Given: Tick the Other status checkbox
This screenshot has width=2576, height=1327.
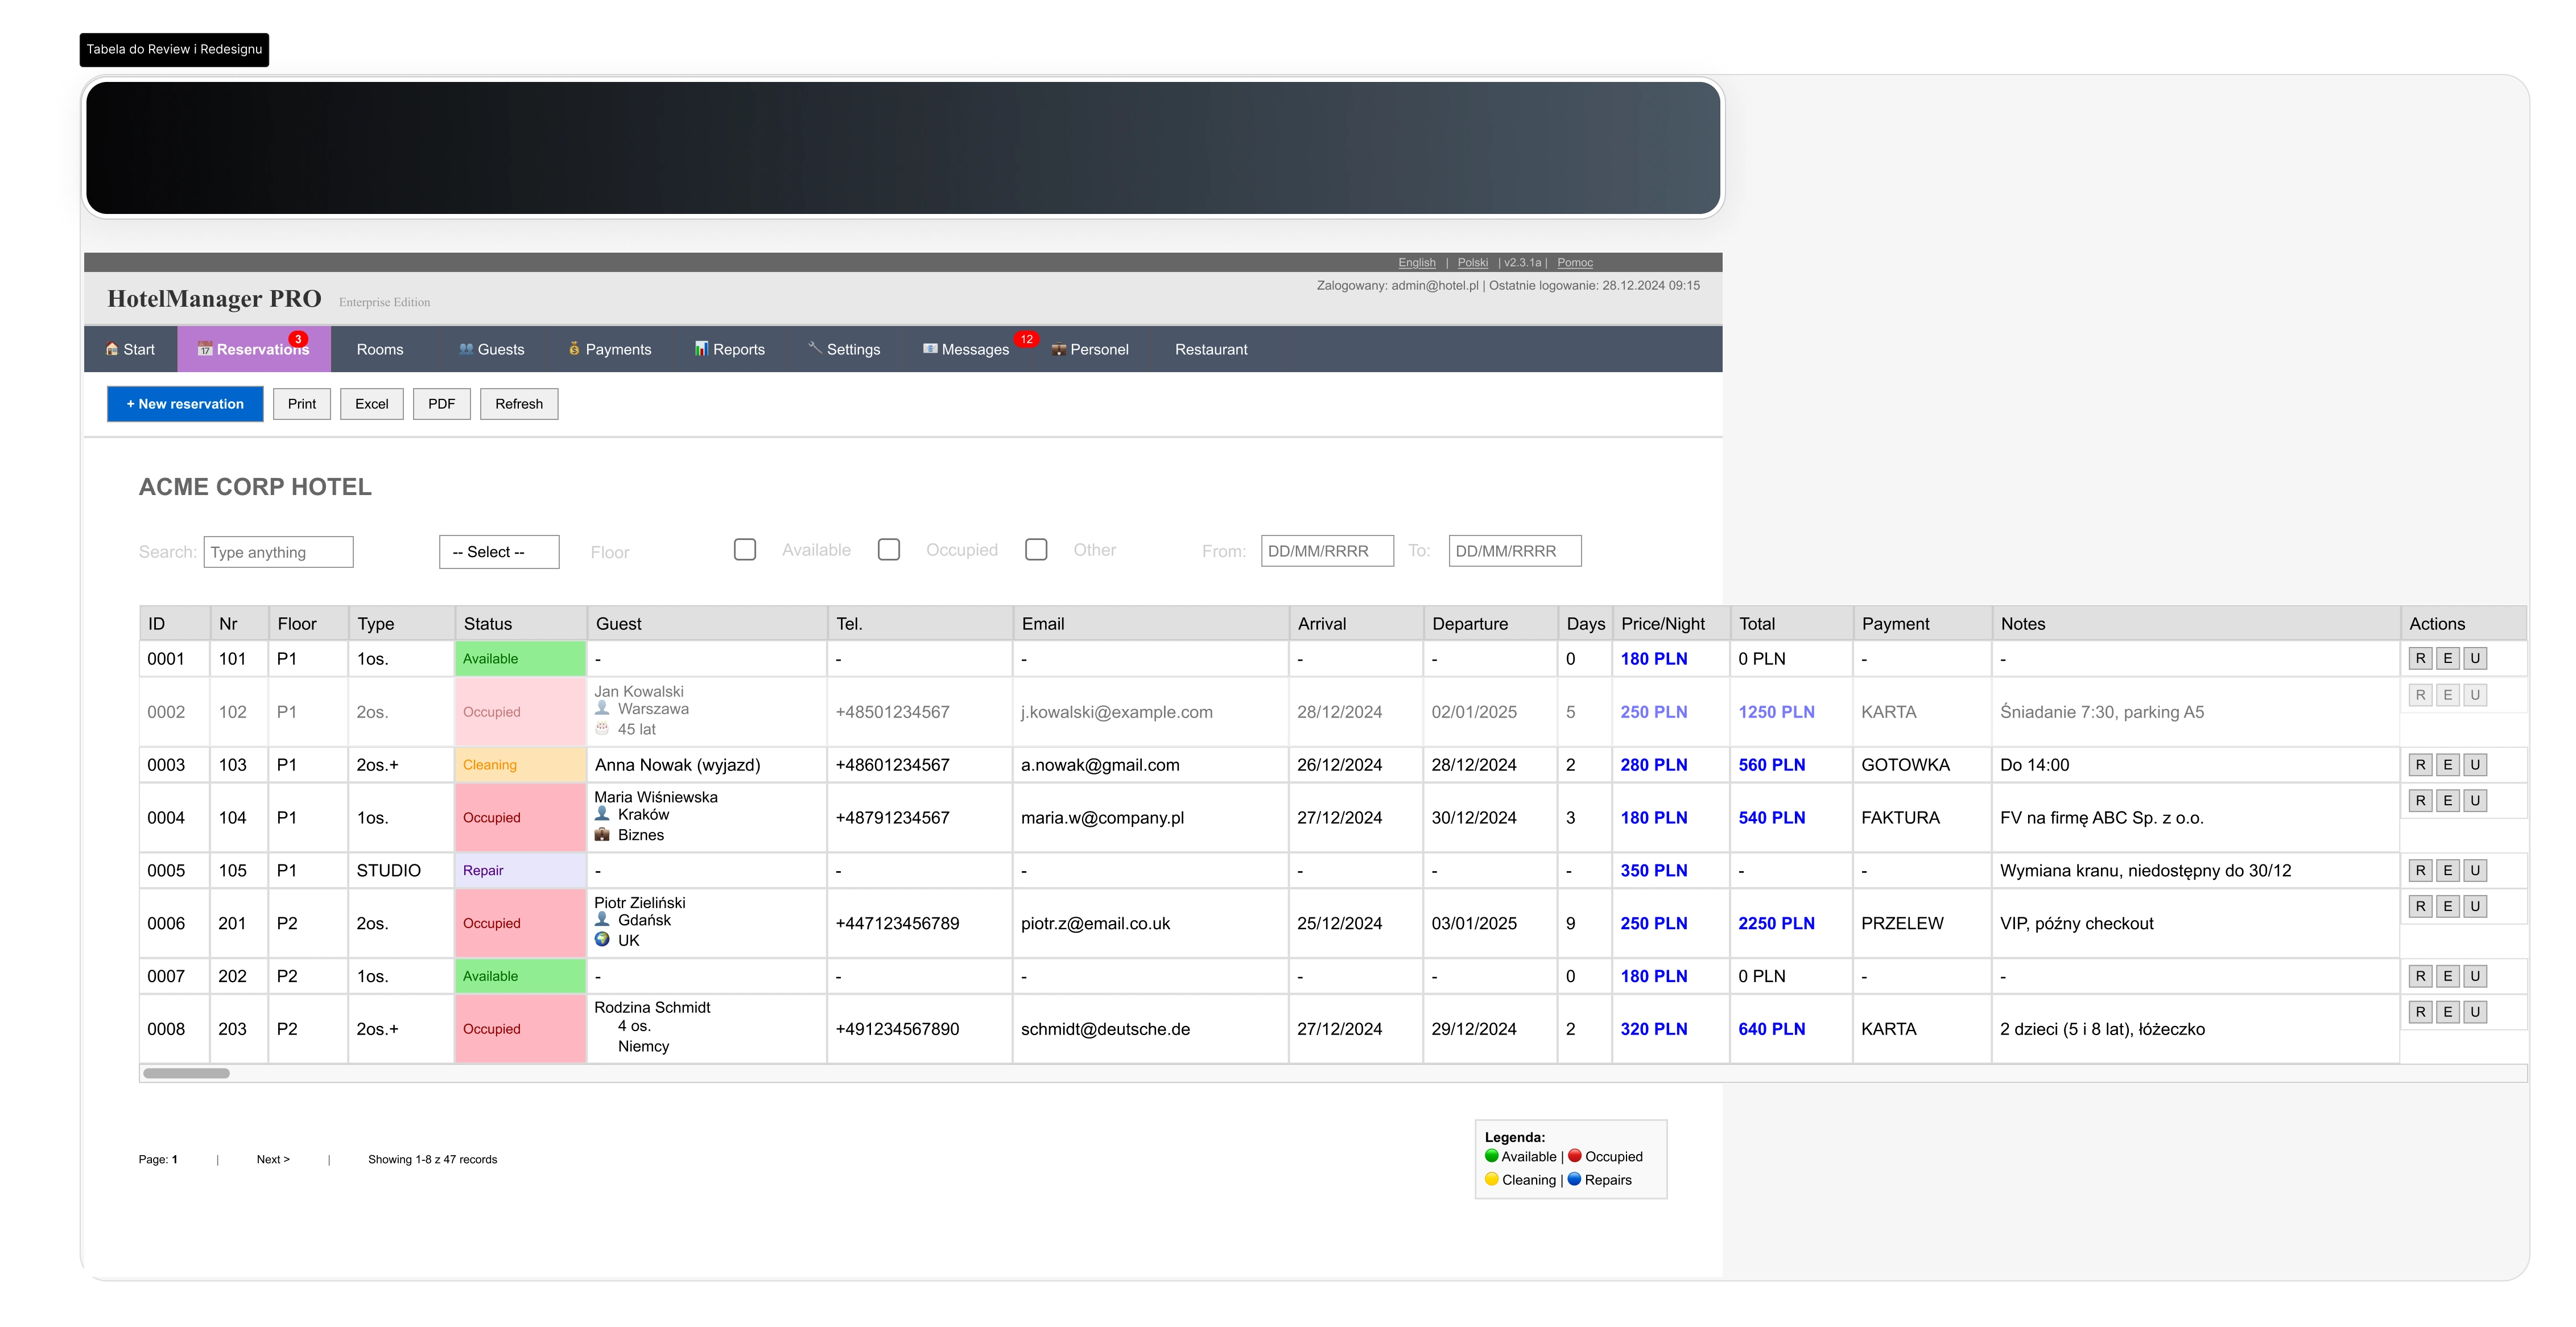Looking at the screenshot, I should (1036, 549).
